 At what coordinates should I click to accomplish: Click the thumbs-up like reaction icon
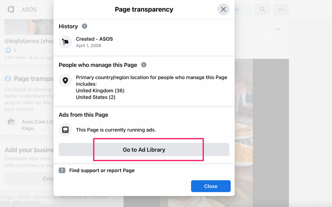[x=8, y=50]
